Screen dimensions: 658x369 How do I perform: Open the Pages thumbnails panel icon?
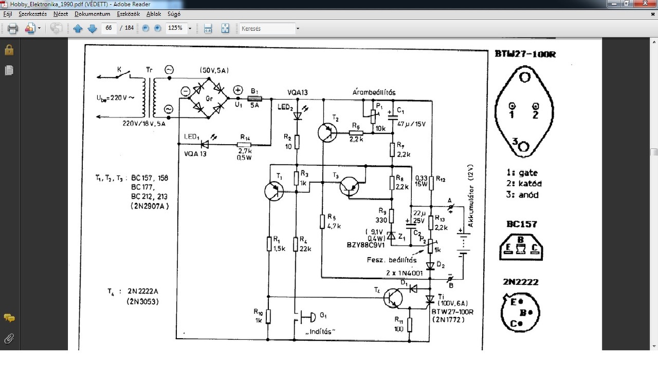click(9, 70)
